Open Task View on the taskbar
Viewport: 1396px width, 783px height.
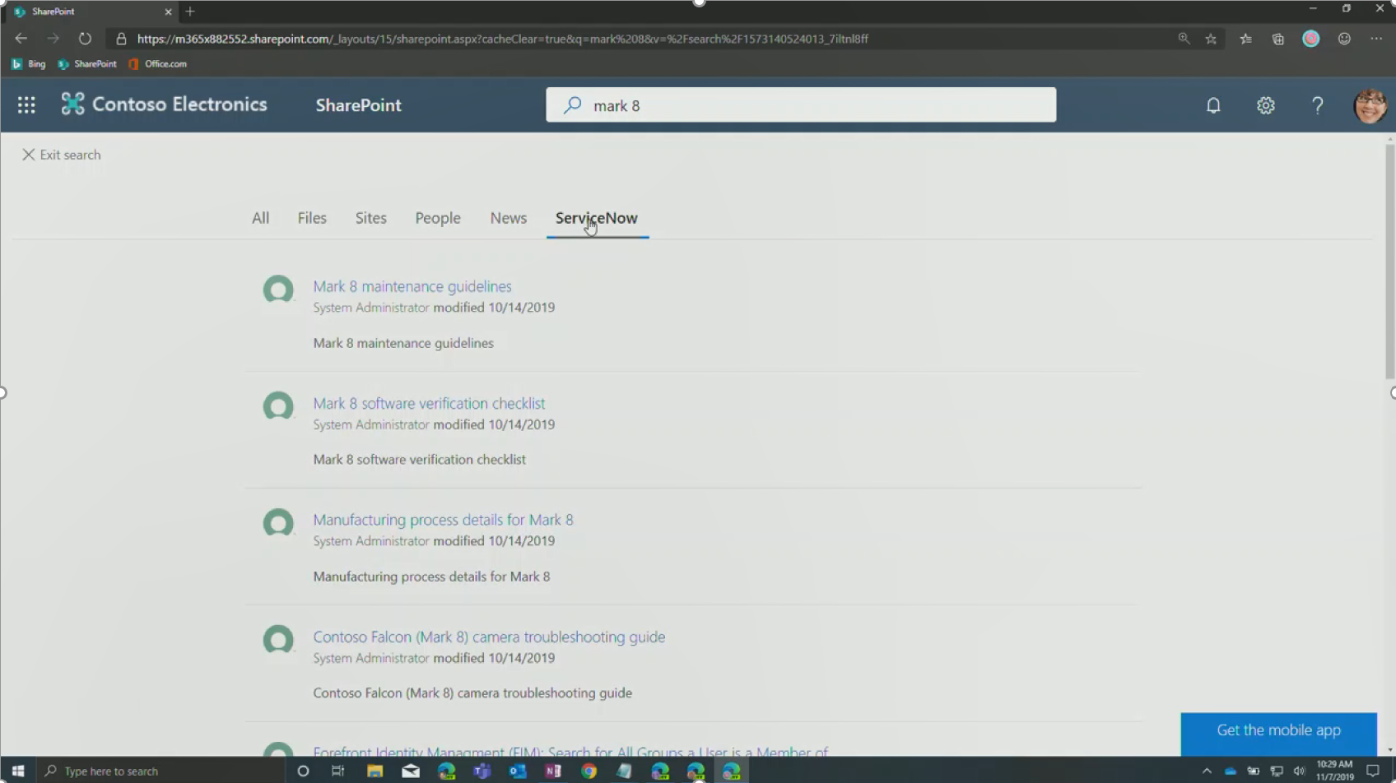(337, 771)
